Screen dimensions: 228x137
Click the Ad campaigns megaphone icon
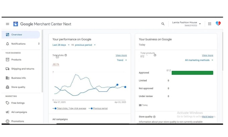click(x=7, y=112)
